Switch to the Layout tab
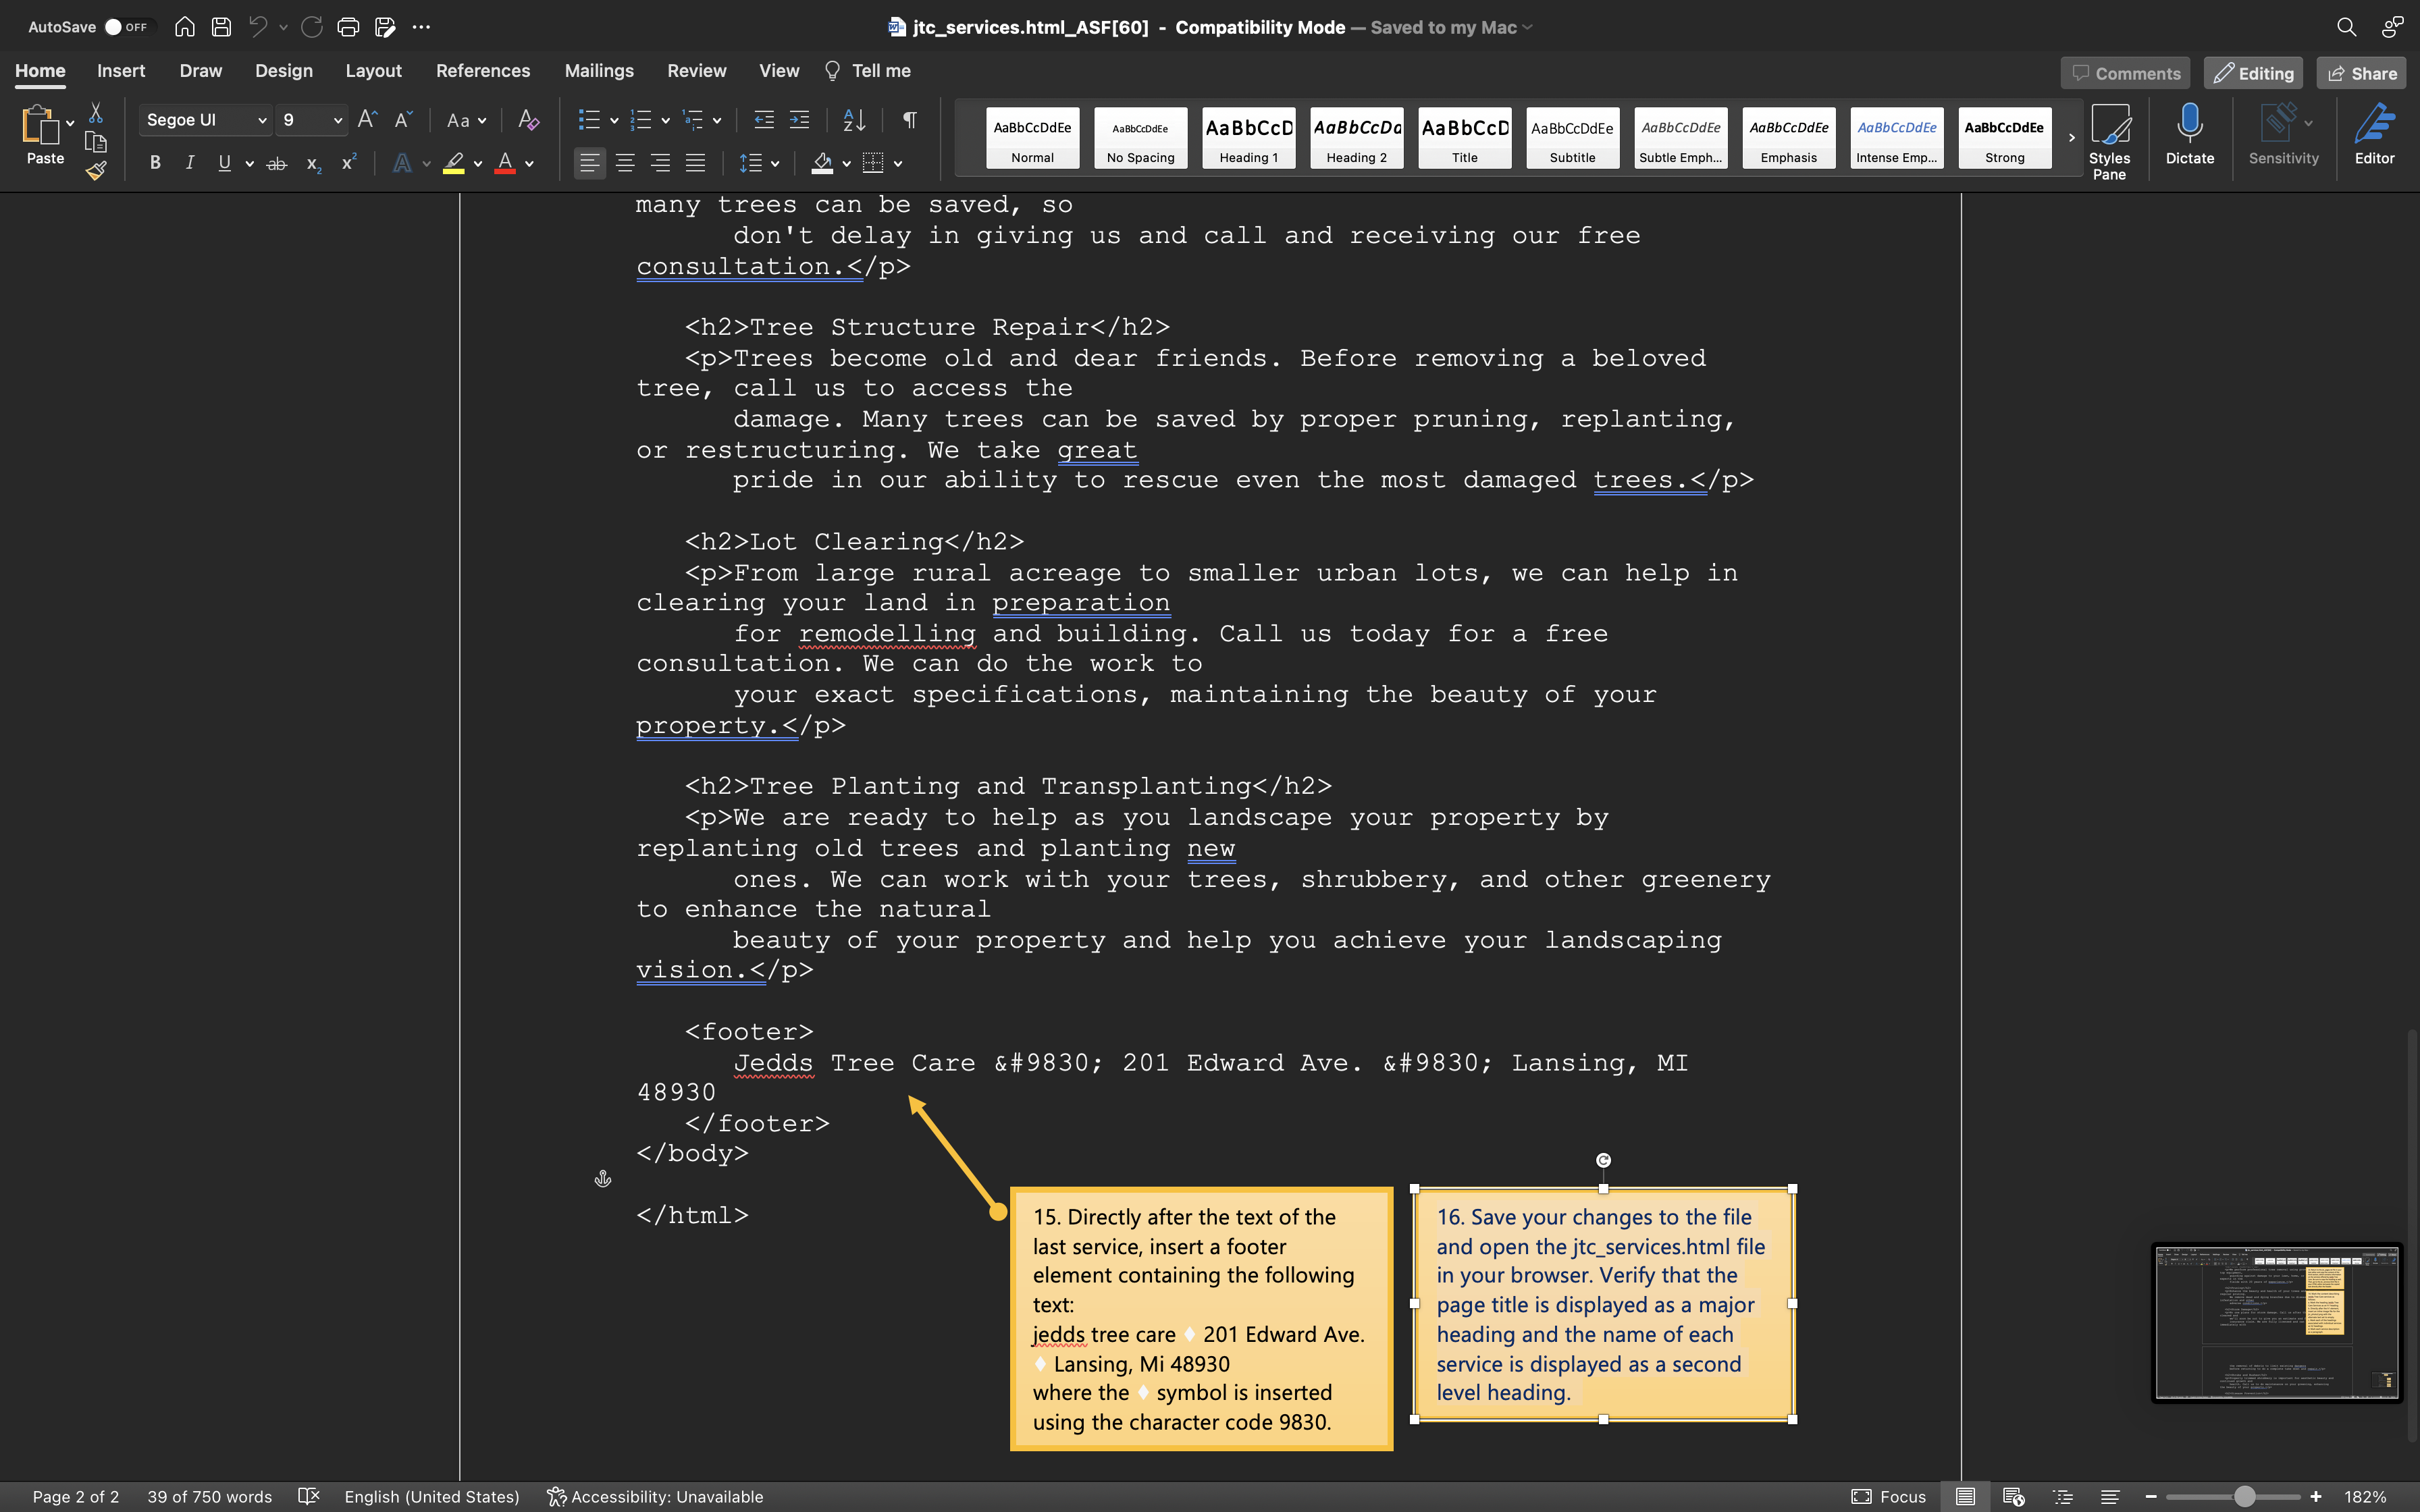This screenshot has width=2420, height=1512. click(373, 71)
